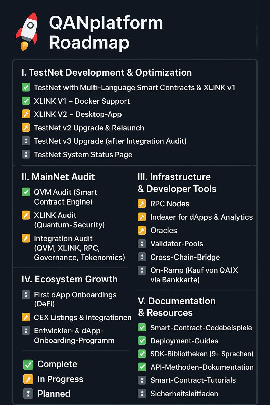Click text XLINK V1 – Docker Support
Viewport: 270px width, 405px height.
tap(82, 101)
